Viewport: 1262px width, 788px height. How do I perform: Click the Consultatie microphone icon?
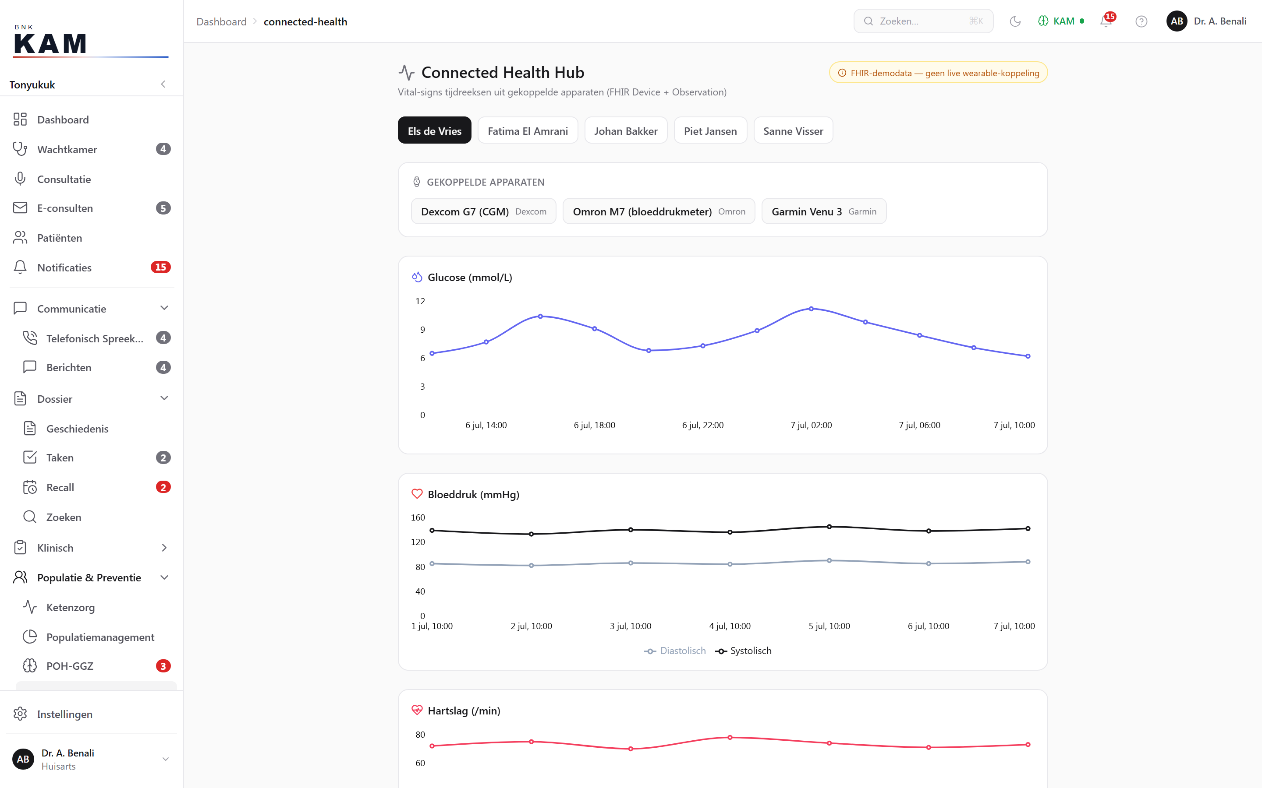(x=20, y=179)
